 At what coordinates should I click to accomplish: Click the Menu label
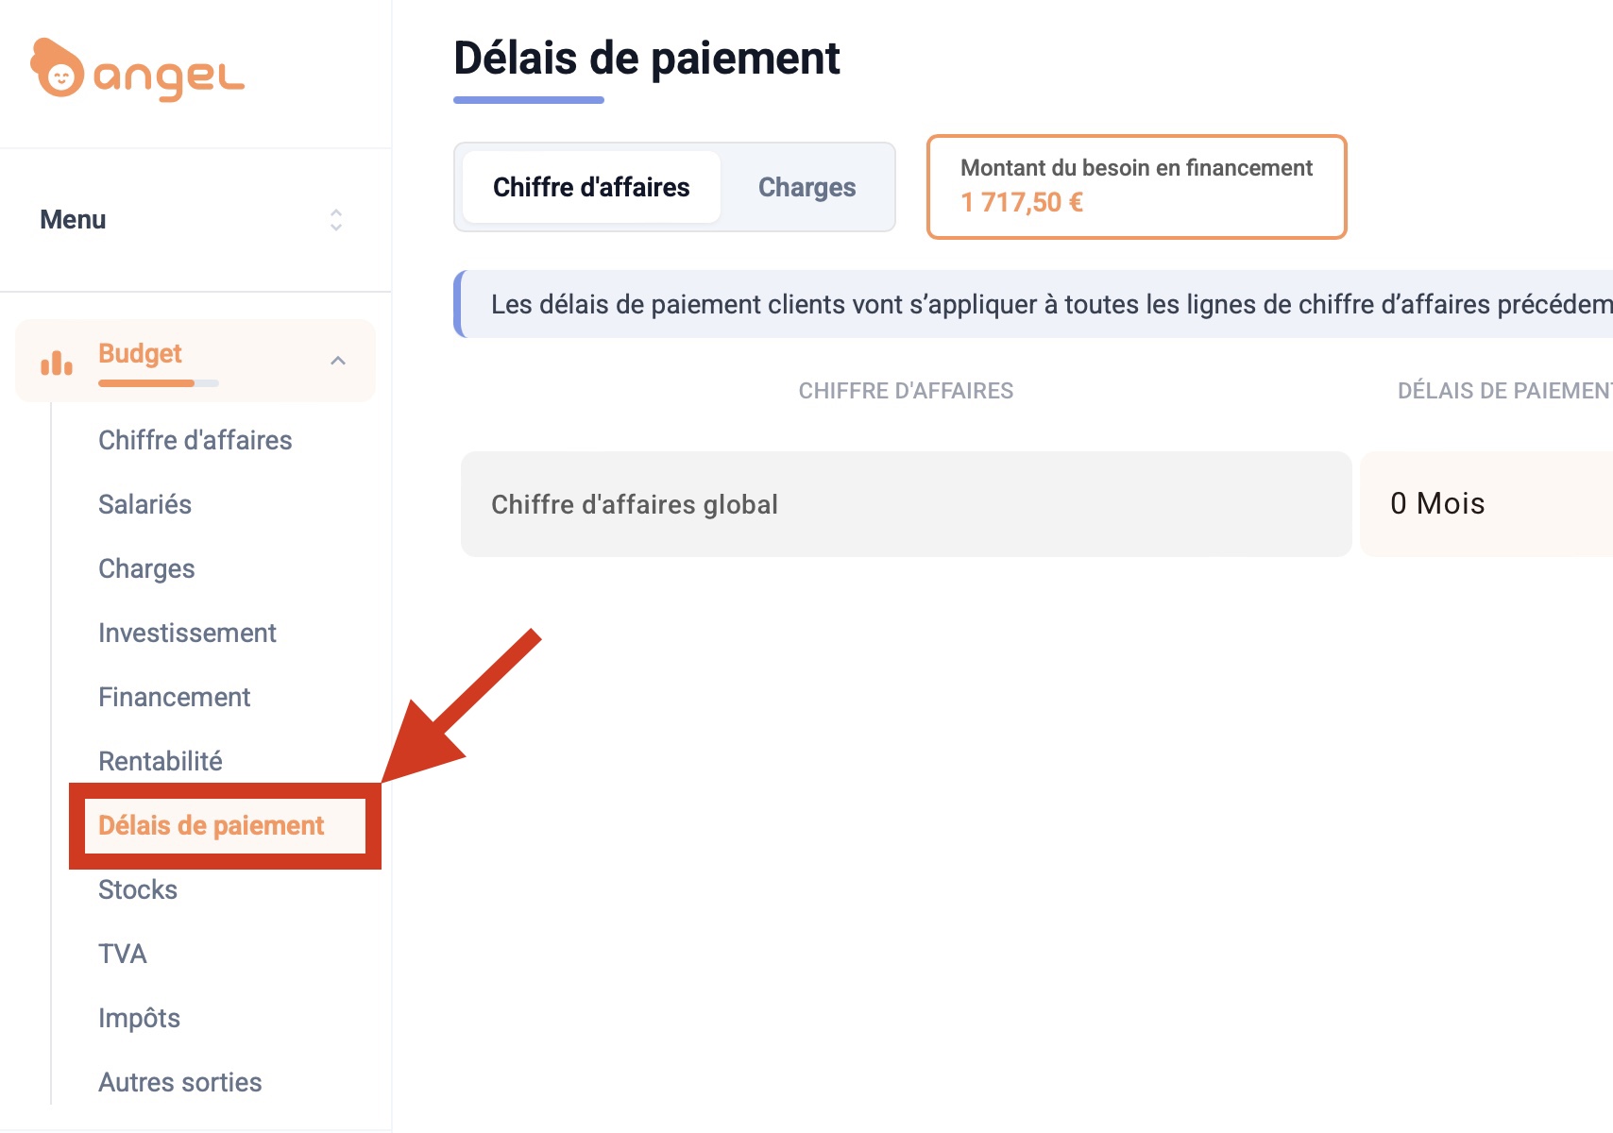coord(73,220)
